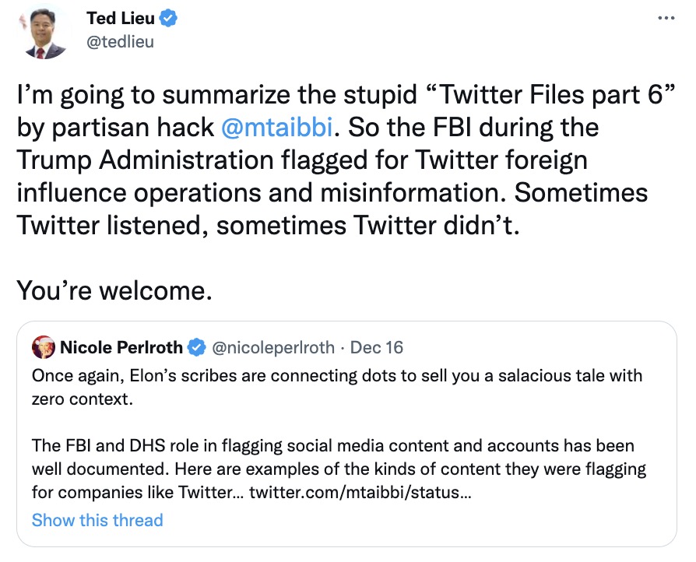The width and height of the screenshot is (696, 562).
Task: Open Ted Lieu display name
Action: 121,18
